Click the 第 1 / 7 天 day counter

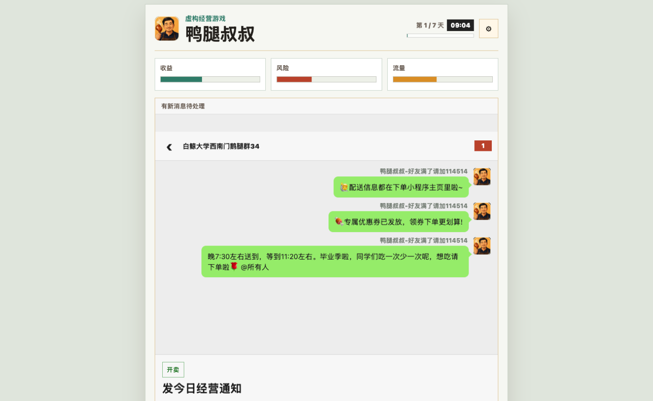(x=430, y=25)
